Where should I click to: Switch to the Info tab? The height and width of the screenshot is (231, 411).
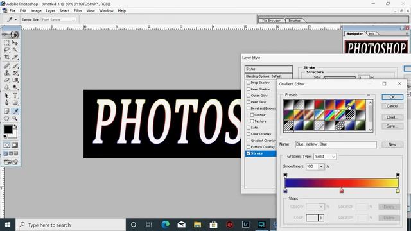(x=372, y=33)
